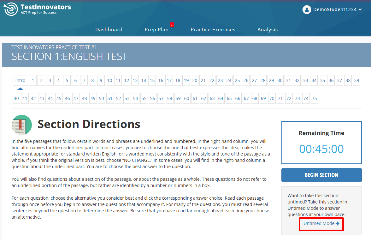Select the Intro navigation box

[x=20, y=80]
